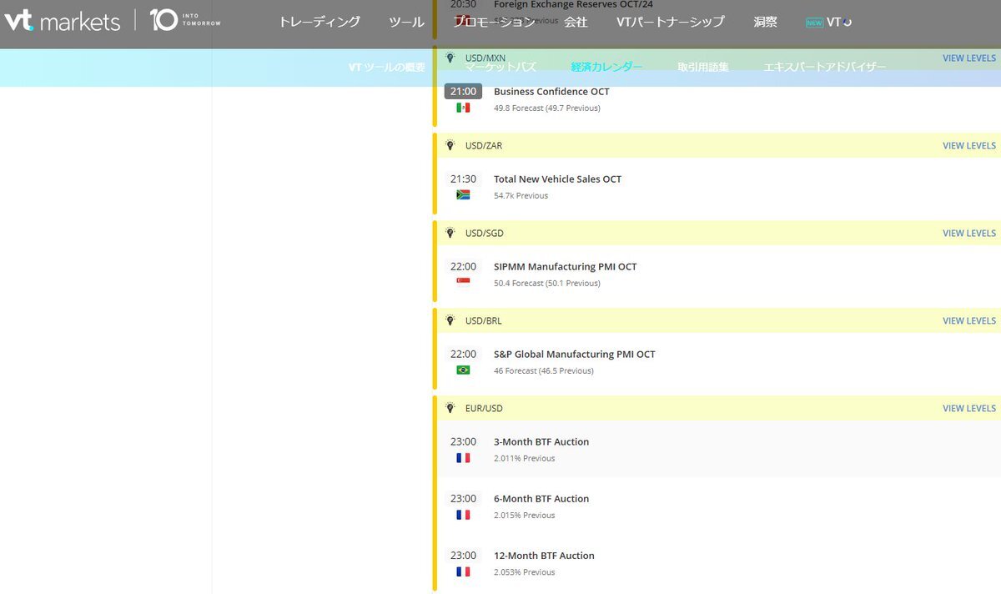1001x594 pixels.
Task: Select the Total New Vehicle Sales OCT event
Action: click(557, 179)
